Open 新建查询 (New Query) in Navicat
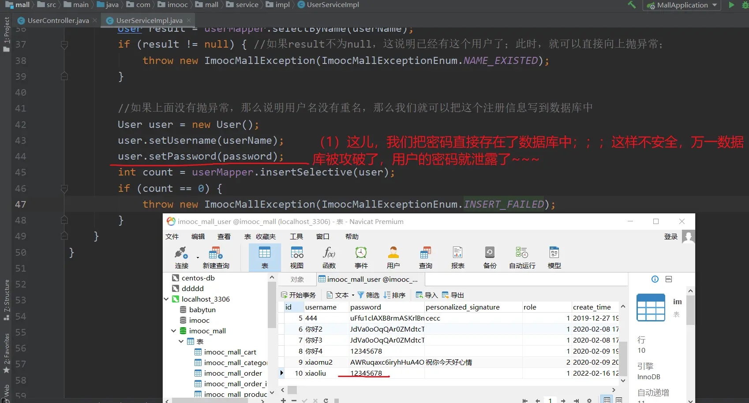 pos(216,257)
